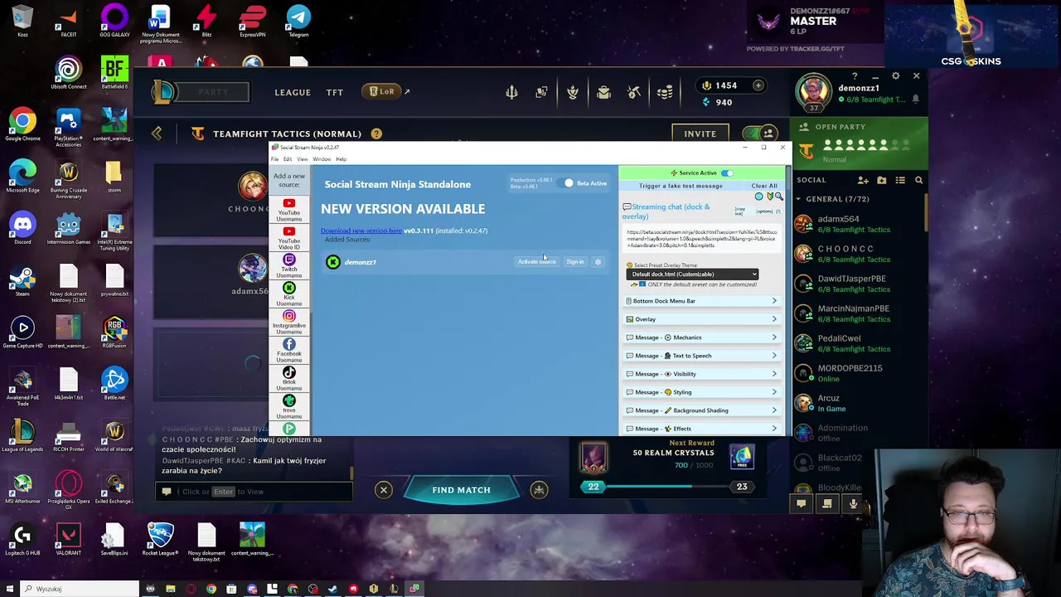The image size is (1061, 597).
Task: Add a Twitch Username source
Action: point(289,267)
